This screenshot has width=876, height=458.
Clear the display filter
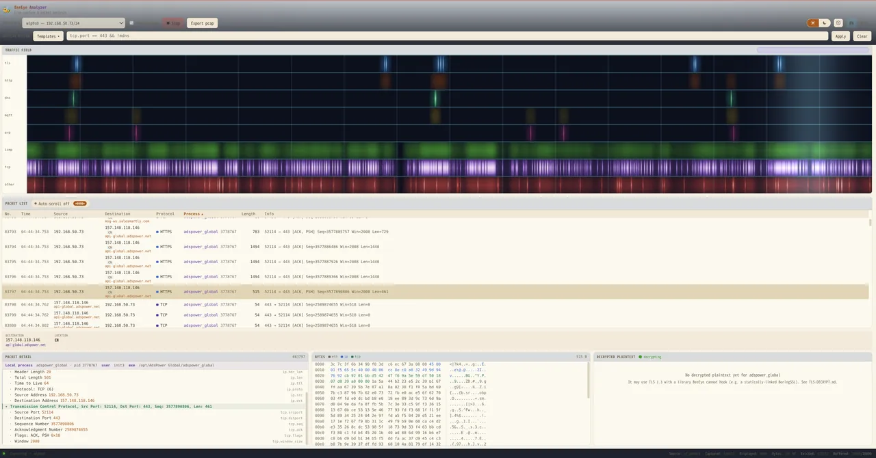pos(862,36)
